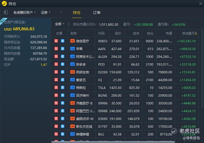This screenshot has height=143, width=204.
Task: Click the 隔夜保证金 value 629,098.04
Action: 39,42
